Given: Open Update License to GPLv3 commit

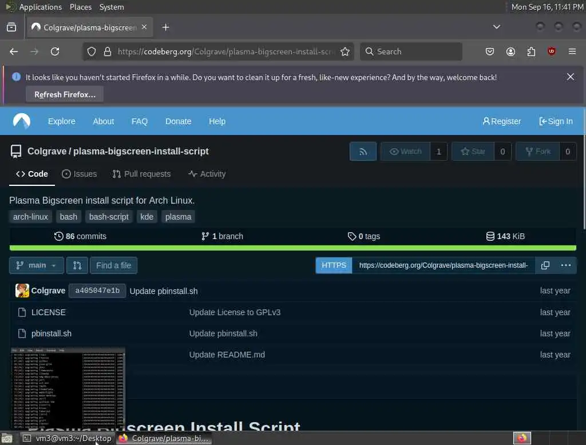Looking at the screenshot, I should [x=235, y=312].
